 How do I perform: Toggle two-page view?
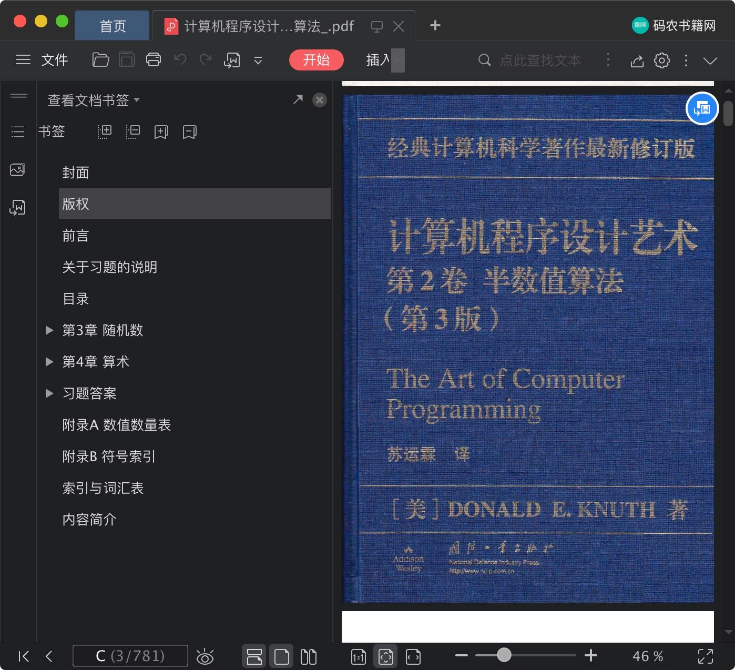click(x=309, y=656)
